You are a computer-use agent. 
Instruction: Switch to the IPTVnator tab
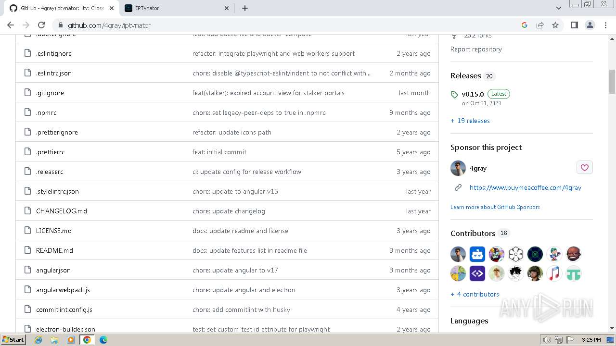pos(177,8)
